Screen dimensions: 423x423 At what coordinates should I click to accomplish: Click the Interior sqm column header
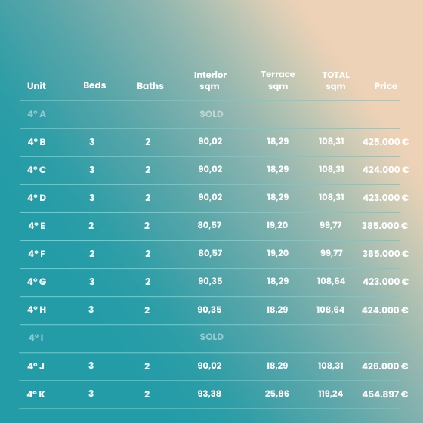210,80
